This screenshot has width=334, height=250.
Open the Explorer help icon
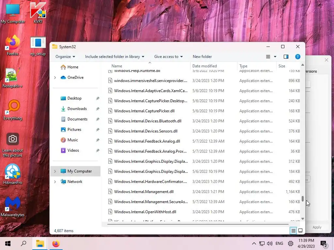pos(297,57)
